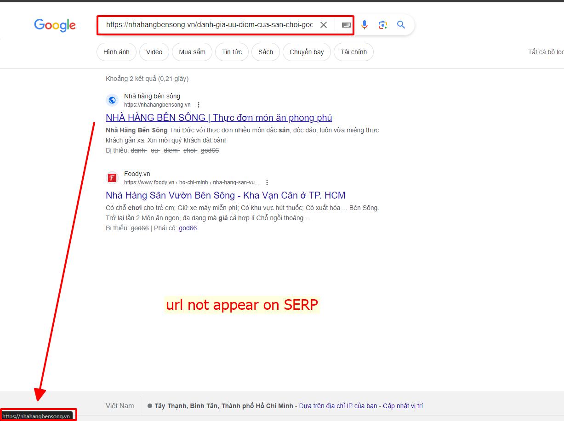Switch to Chuyến bay results filter
The width and height of the screenshot is (564, 421).
tap(307, 52)
